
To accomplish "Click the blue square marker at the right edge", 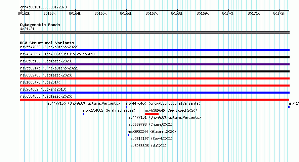I will point(289,107).
